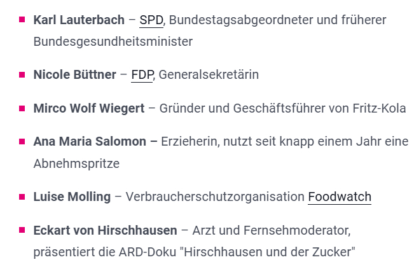Click the word Bundesgesundheitsminister

(113, 42)
